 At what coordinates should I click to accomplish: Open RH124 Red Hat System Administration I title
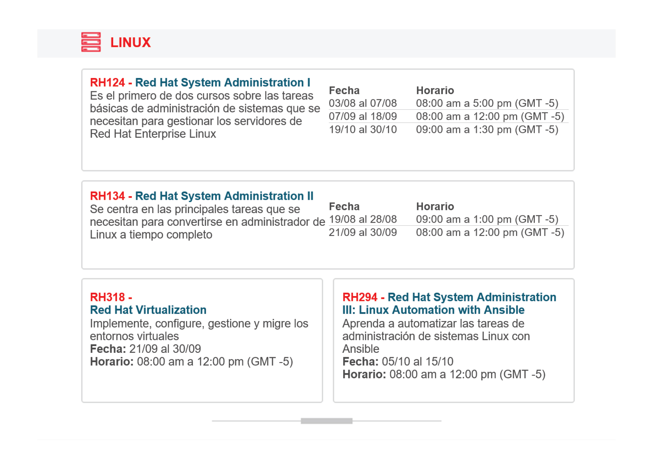click(x=200, y=82)
